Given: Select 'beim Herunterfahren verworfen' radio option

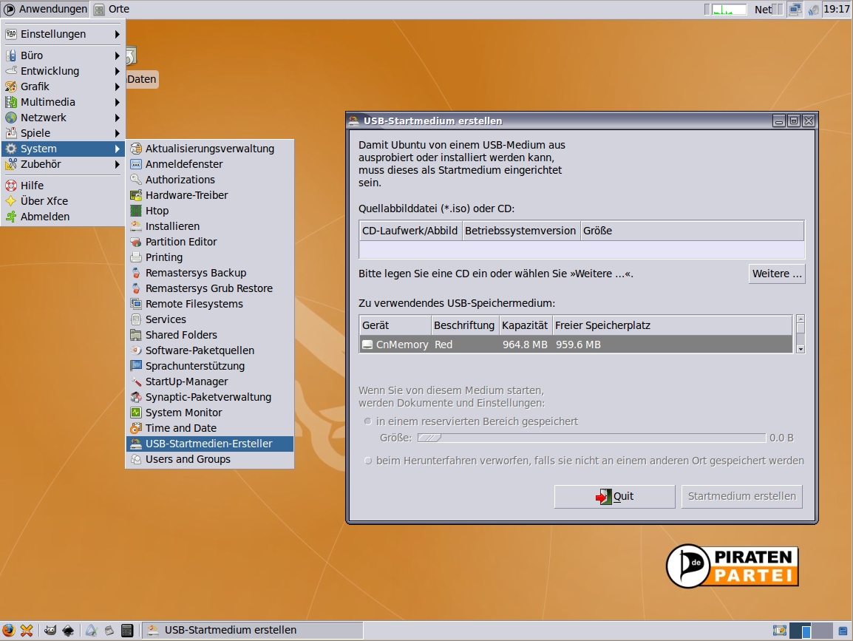Looking at the screenshot, I should tap(368, 461).
